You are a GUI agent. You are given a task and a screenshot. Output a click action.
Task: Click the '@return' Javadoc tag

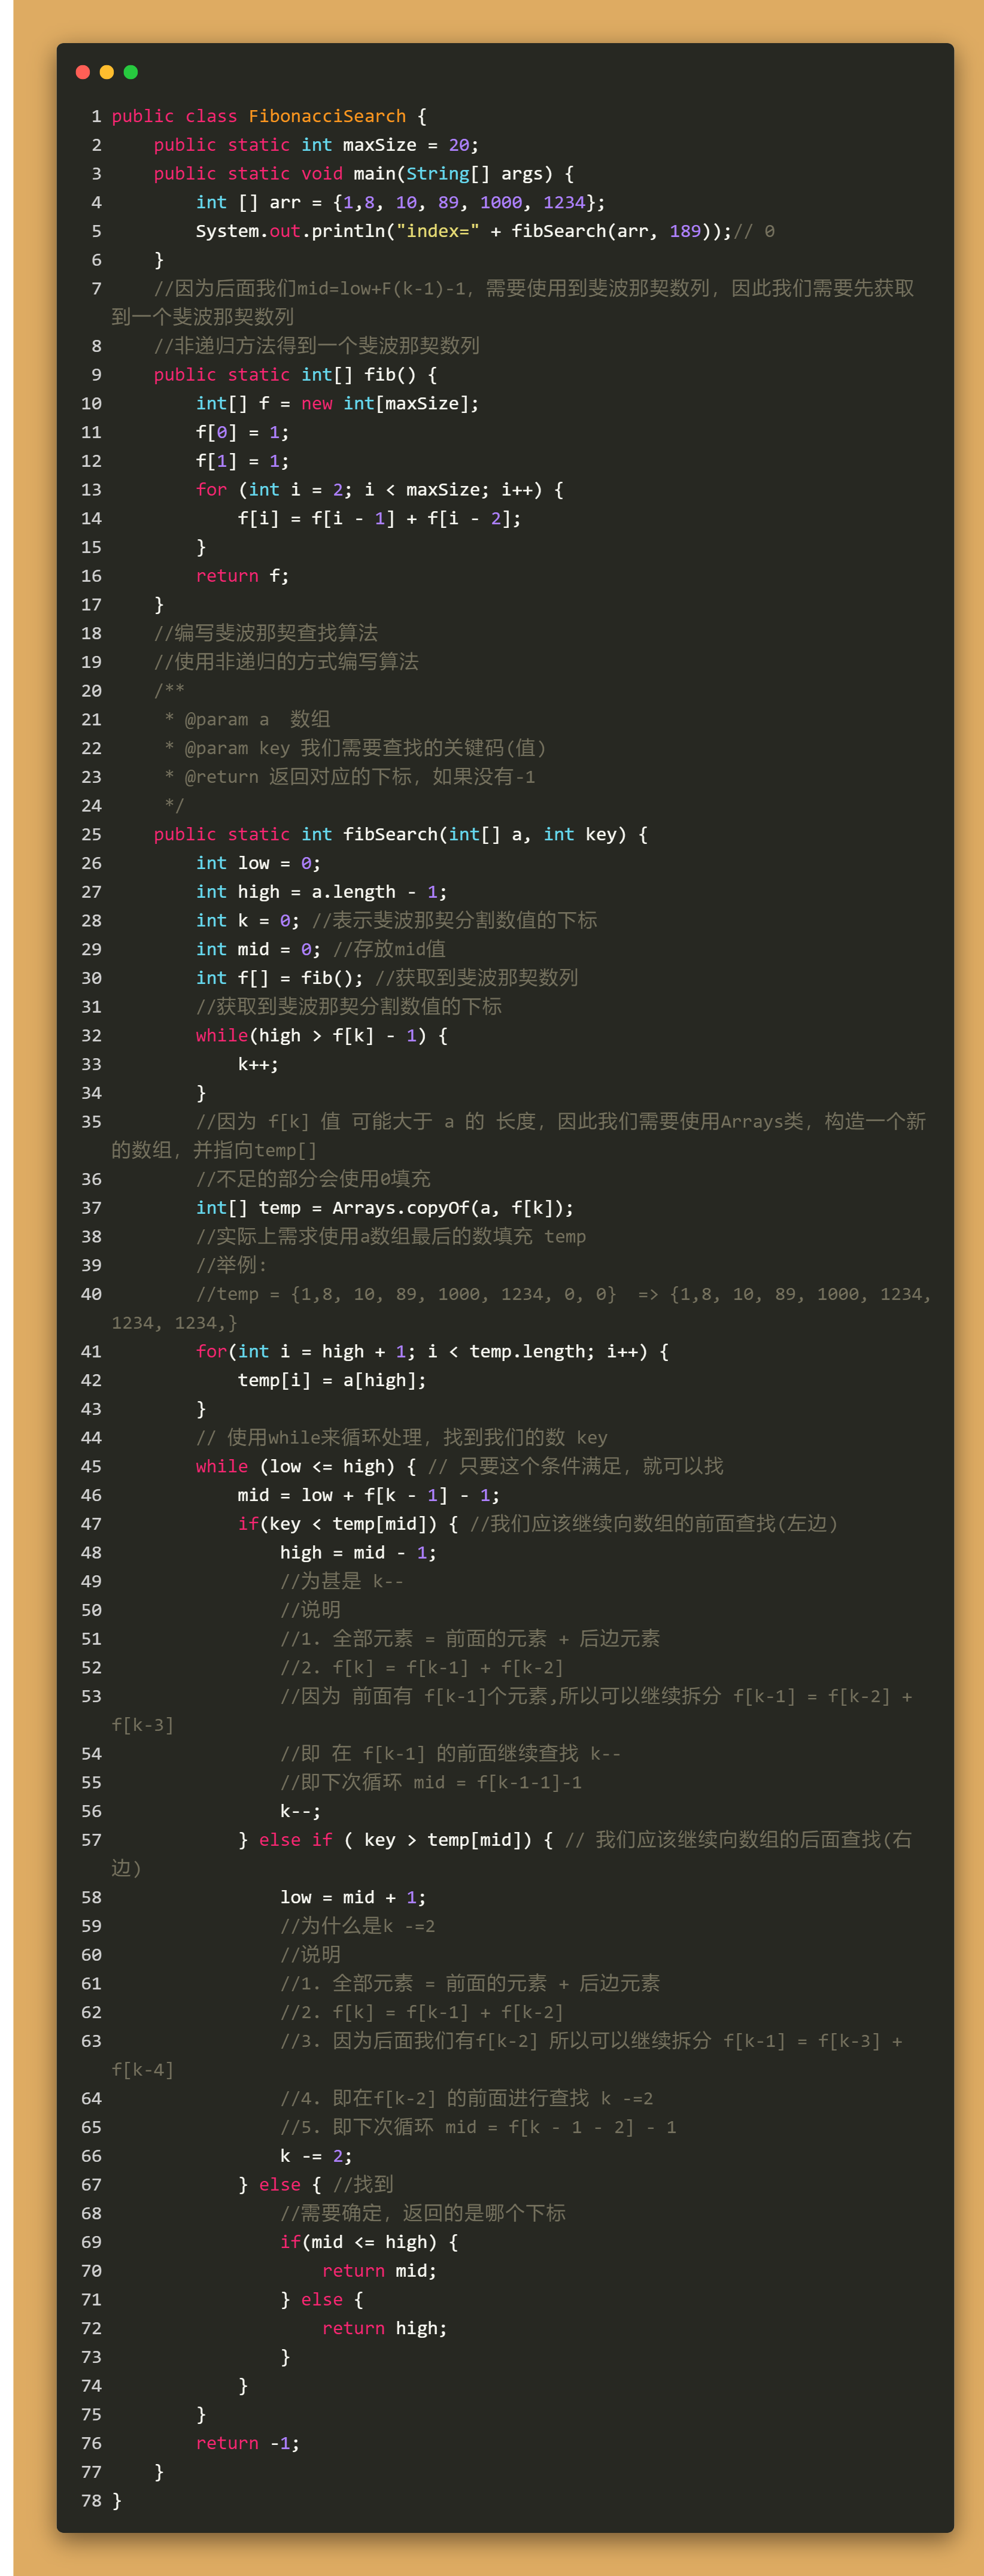point(222,777)
